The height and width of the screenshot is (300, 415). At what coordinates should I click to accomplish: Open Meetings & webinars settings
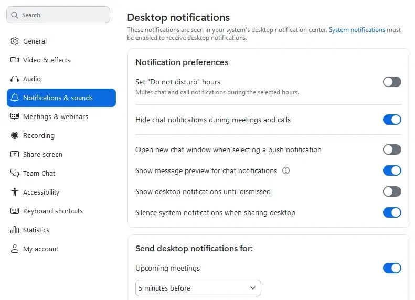coord(55,116)
